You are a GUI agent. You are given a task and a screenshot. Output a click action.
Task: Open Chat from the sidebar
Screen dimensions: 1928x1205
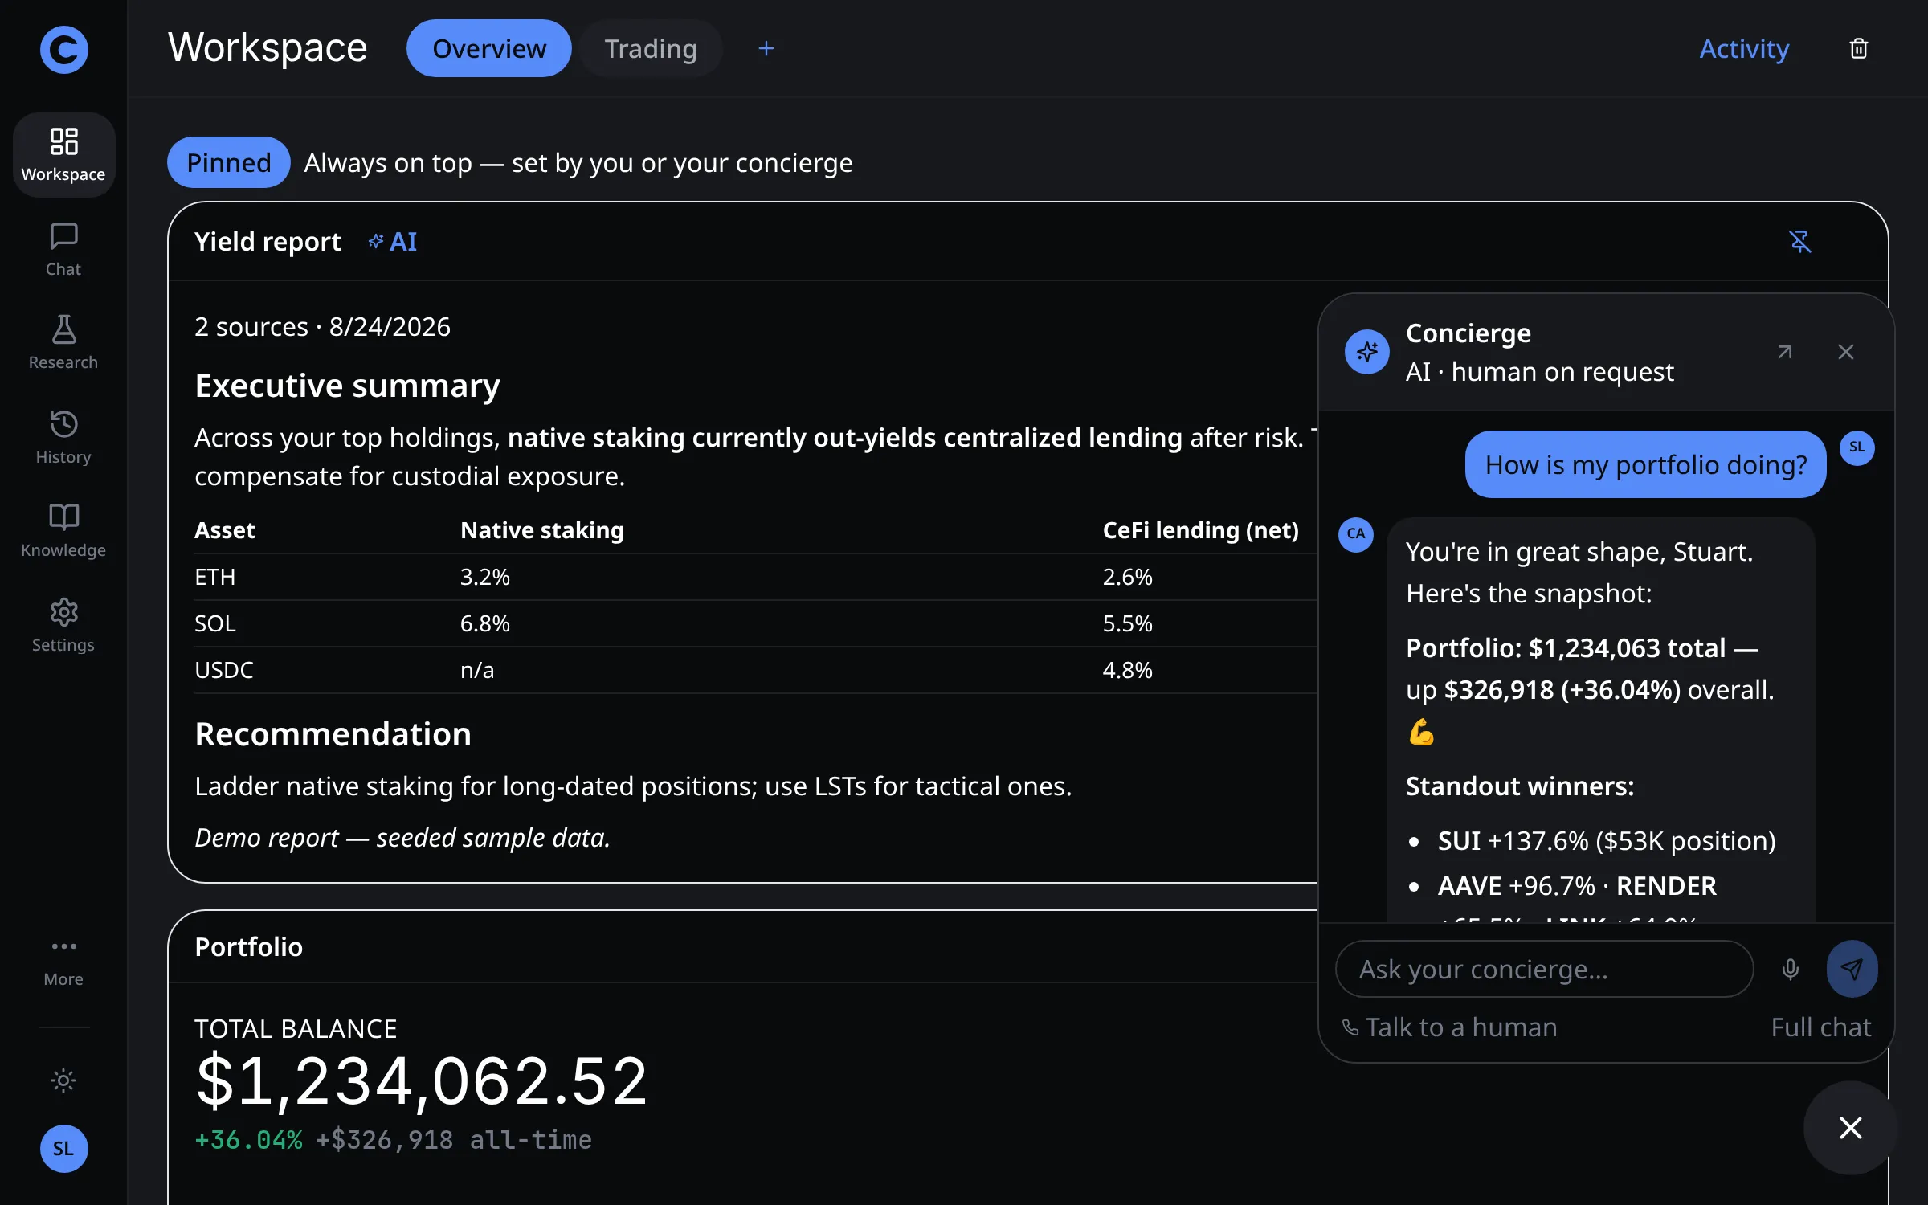click(63, 249)
